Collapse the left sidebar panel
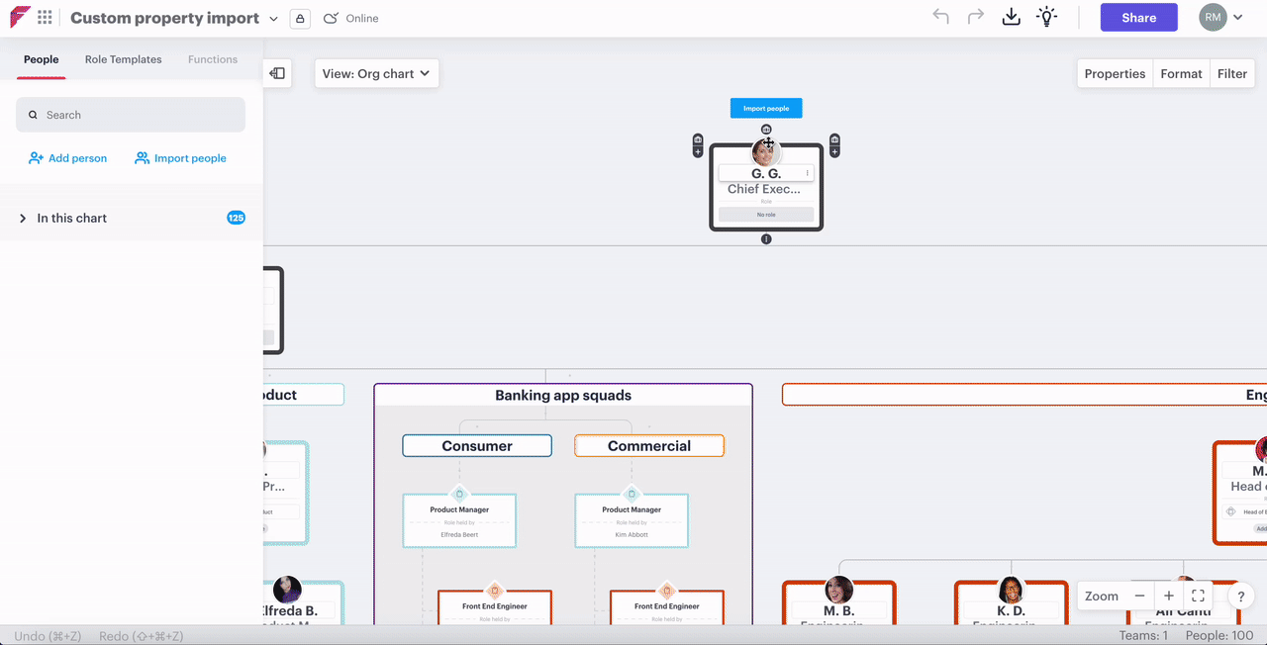 coord(277,73)
